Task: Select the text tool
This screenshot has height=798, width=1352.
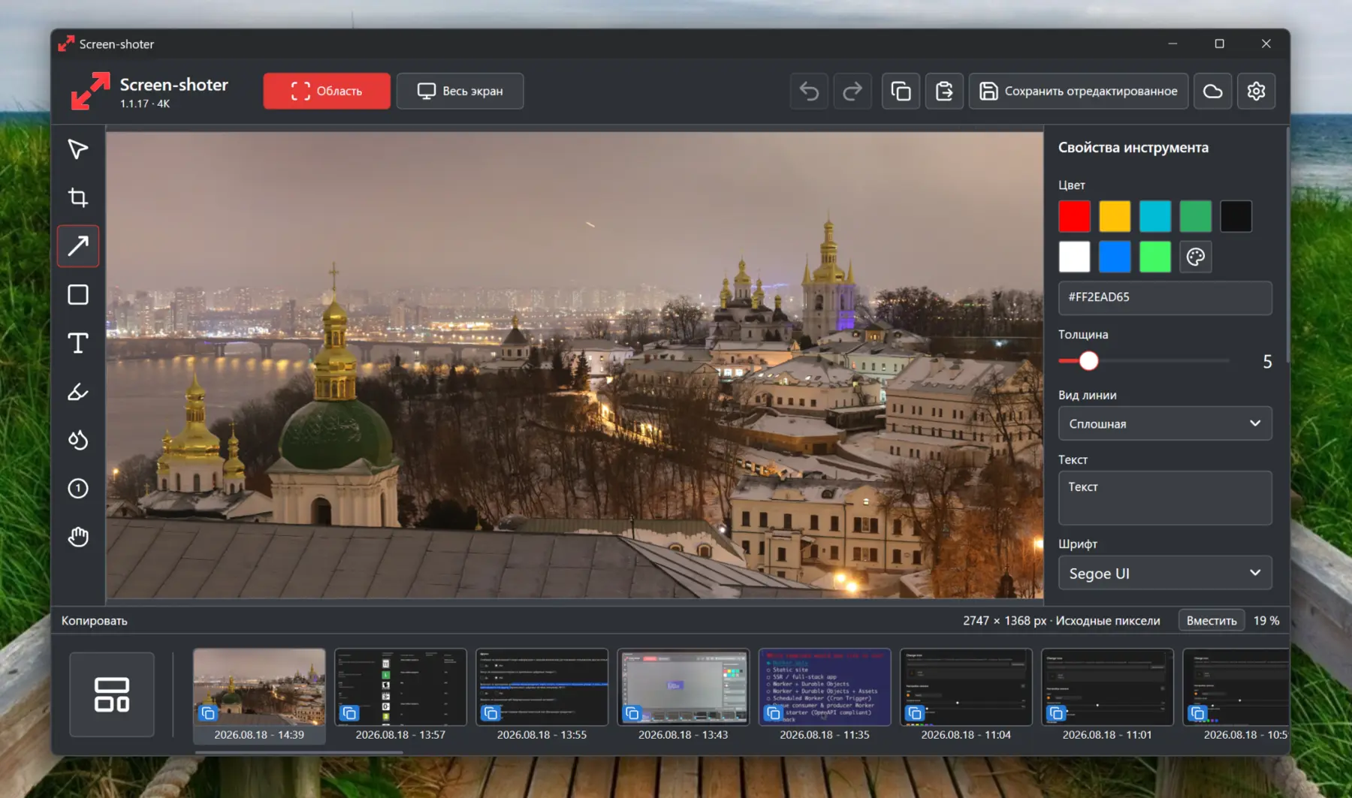Action: click(78, 343)
